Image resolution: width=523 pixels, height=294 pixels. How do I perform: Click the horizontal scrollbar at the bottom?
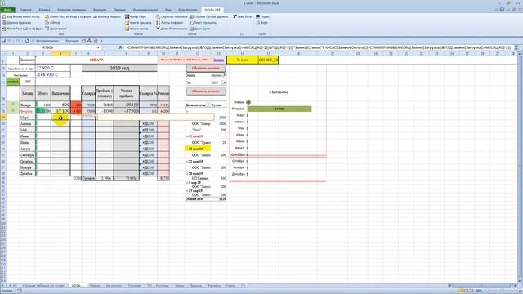pyautogui.click(x=482, y=286)
